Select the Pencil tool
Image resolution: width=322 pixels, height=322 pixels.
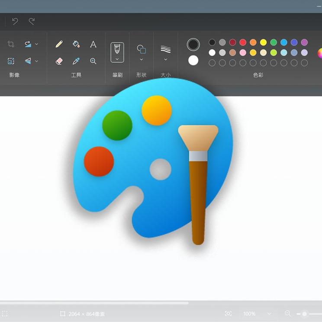59,44
